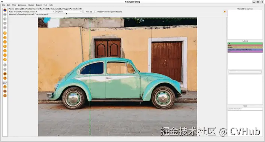
Task: Select the Create Polygon tool
Action: [5, 33]
